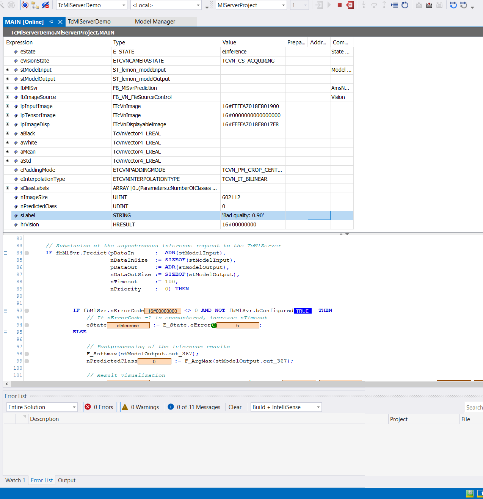
Task: Expand the sClassLabels array row
Action: coord(7,188)
